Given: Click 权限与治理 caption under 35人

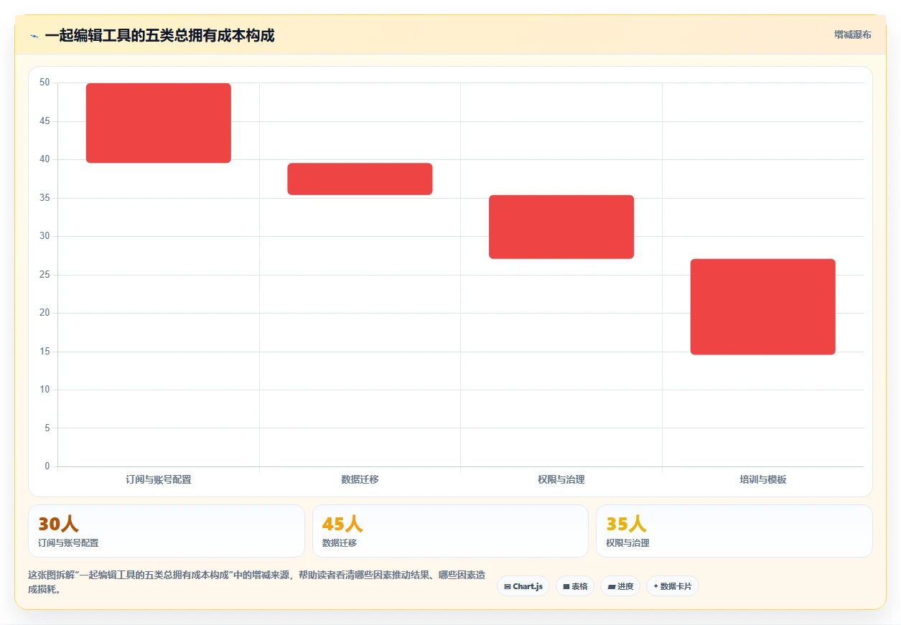Looking at the screenshot, I should pyautogui.click(x=627, y=543).
